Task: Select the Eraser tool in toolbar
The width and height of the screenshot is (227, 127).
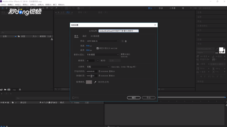Action: click(x=47, y=8)
